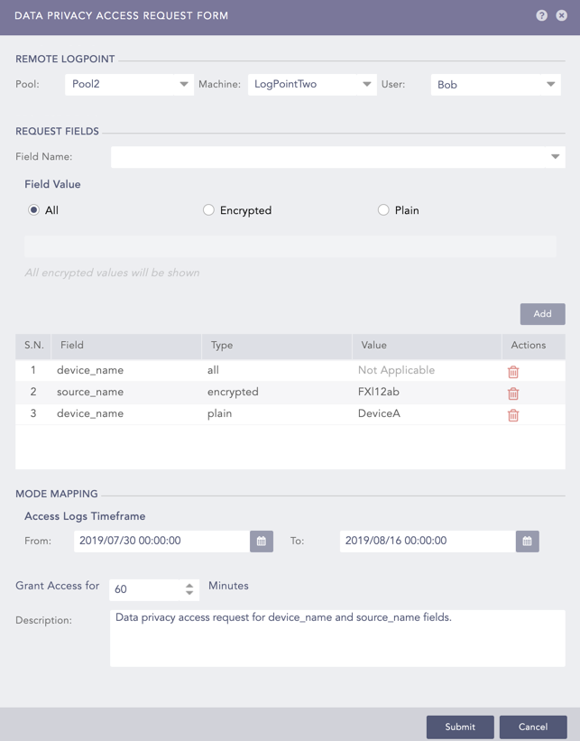580x741 pixels.
Task: Open the Pool dropdown
Action: pos(129,84)
